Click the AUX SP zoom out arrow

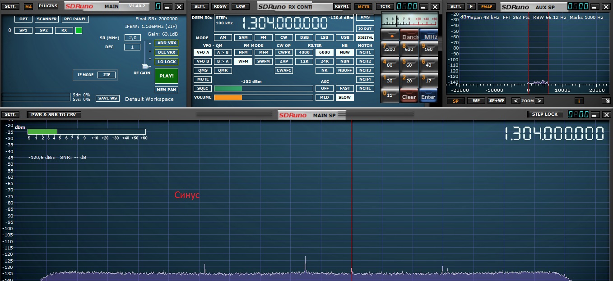515,101
